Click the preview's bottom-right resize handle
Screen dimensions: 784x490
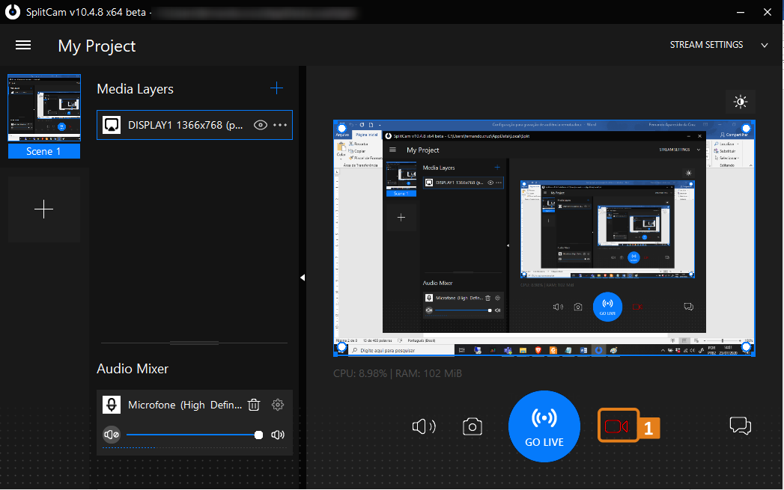tap(747, 346)
